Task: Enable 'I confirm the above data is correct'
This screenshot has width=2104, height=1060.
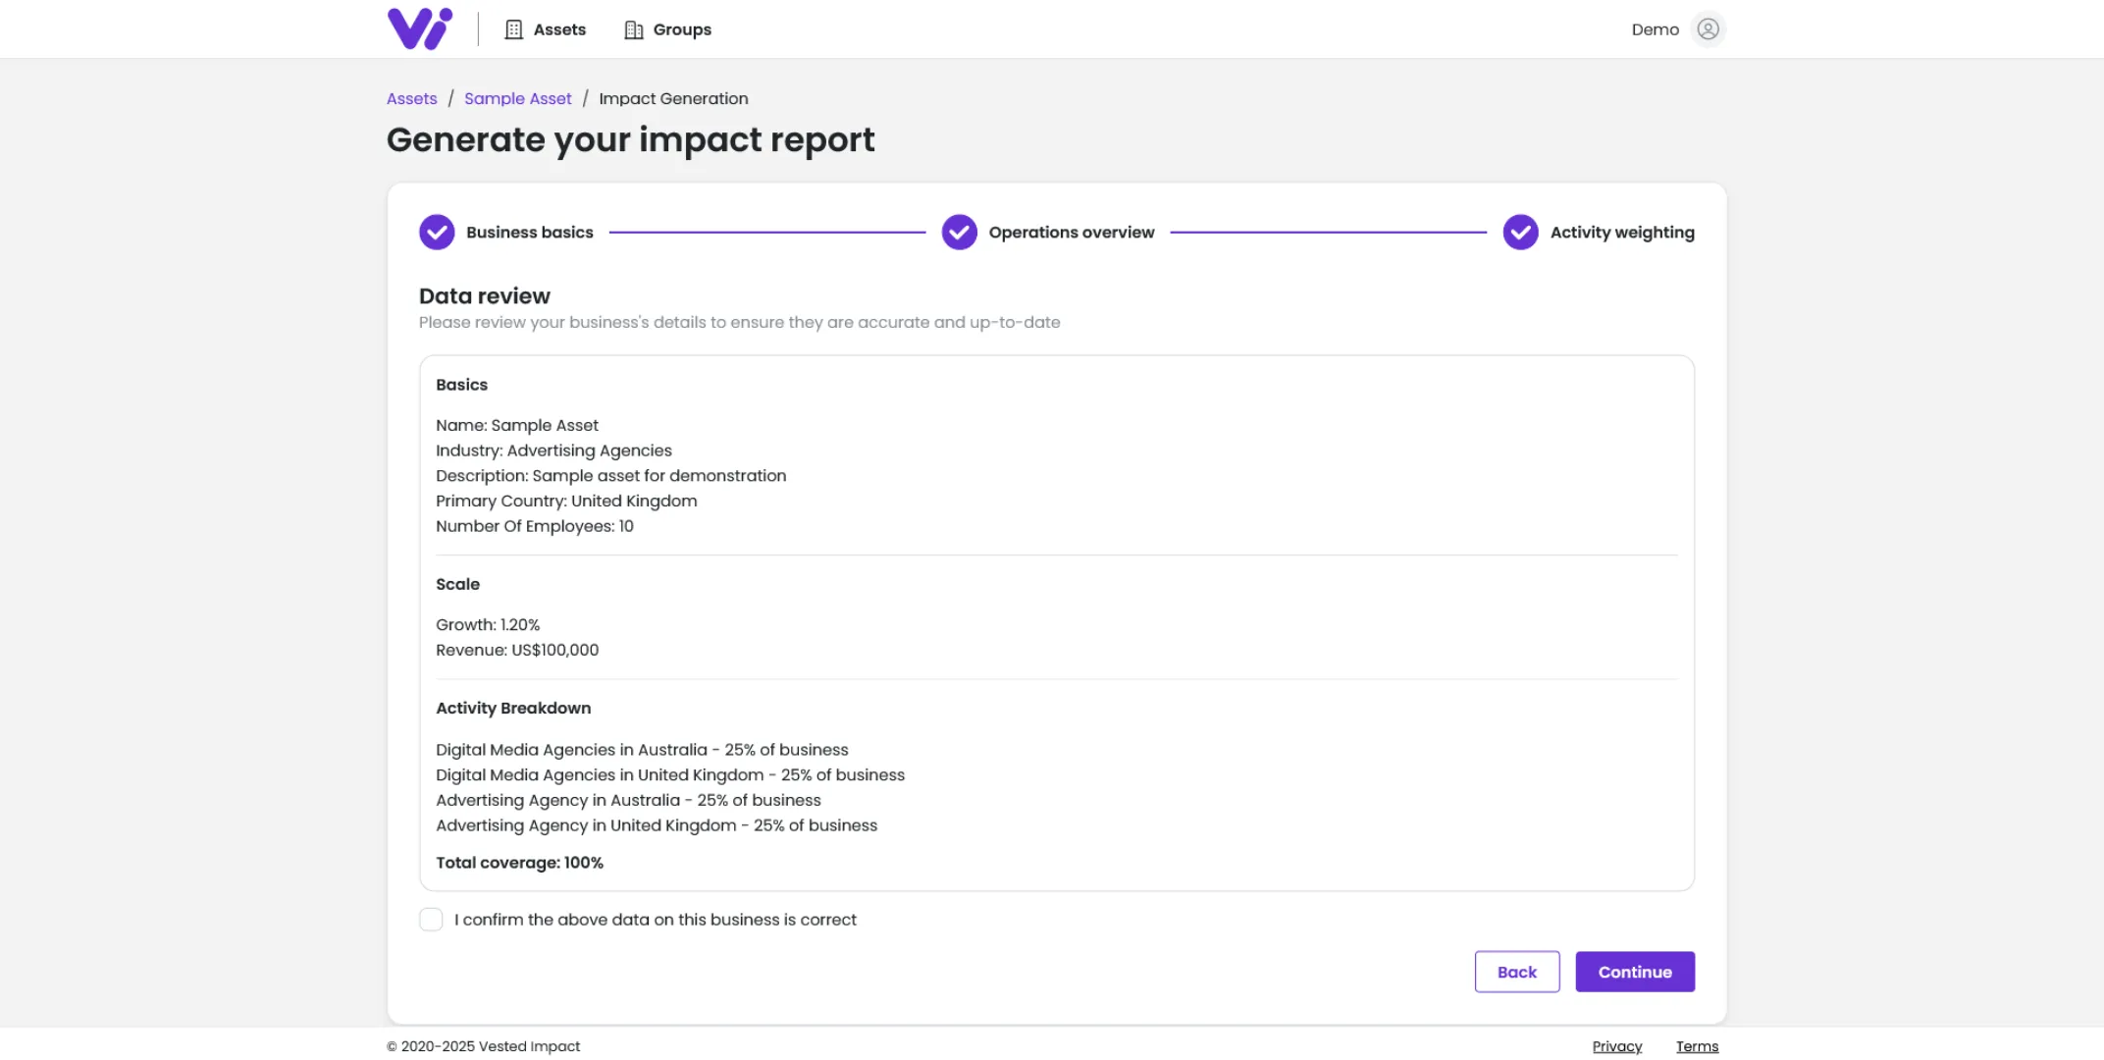Action: [431, 920]
